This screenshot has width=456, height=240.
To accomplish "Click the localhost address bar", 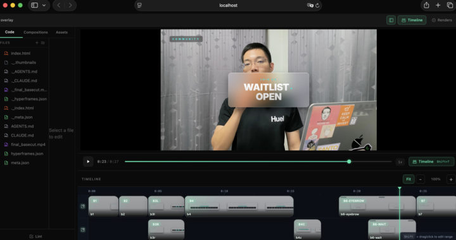I will pos(228,5).
